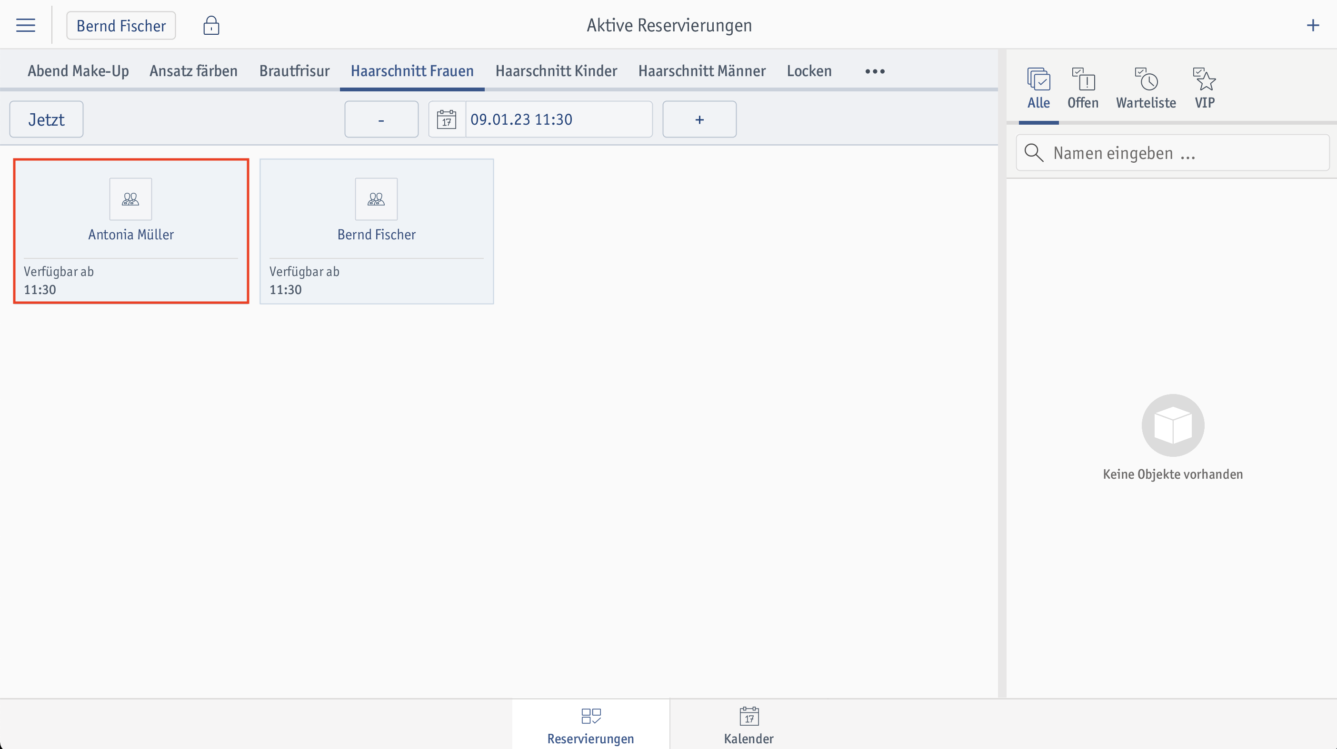Click the Keine Objekte vorhanden text

(x=1172, y=474)
